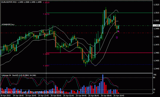The height and width of the screenshot is (97, 160).
Task: Click '19 Apr 22:45' on the time axis
Action: (43, 95)
